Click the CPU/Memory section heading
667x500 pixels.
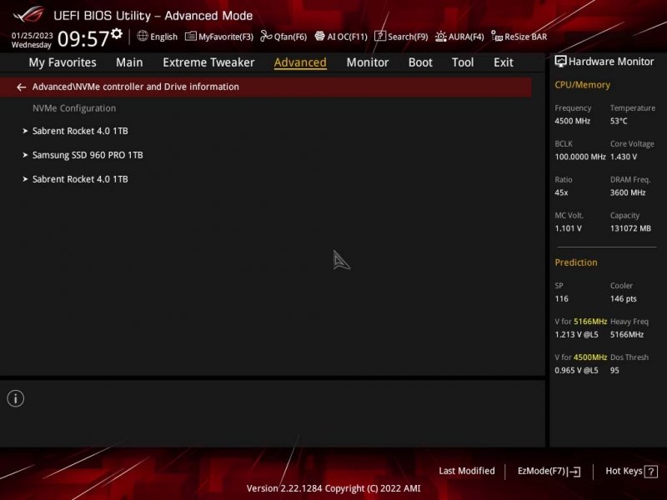[x=582, y=85]
